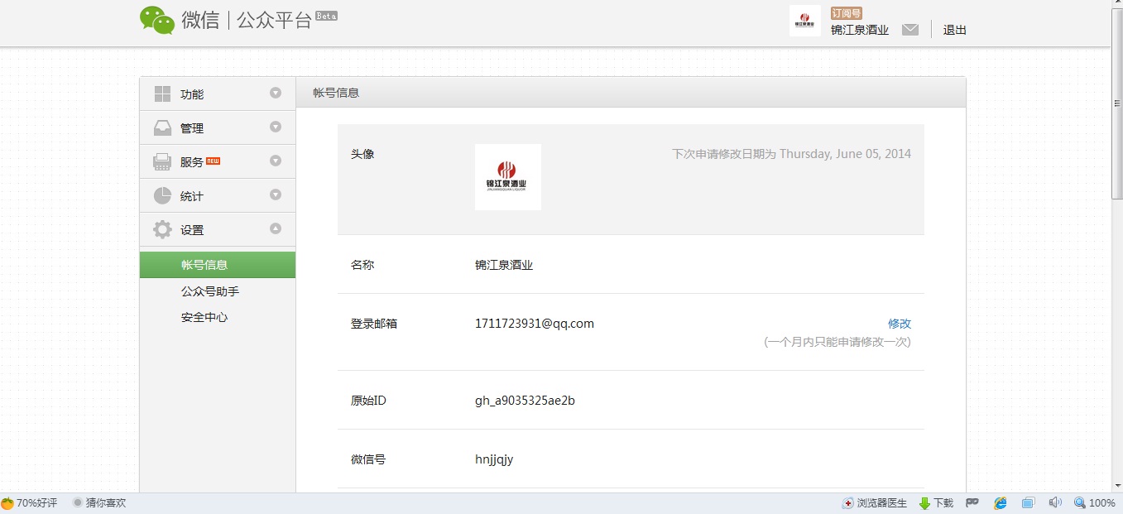The image size is (1123, 514).
Task: Expand the 功能 menu section
Action: pos(217,94)
